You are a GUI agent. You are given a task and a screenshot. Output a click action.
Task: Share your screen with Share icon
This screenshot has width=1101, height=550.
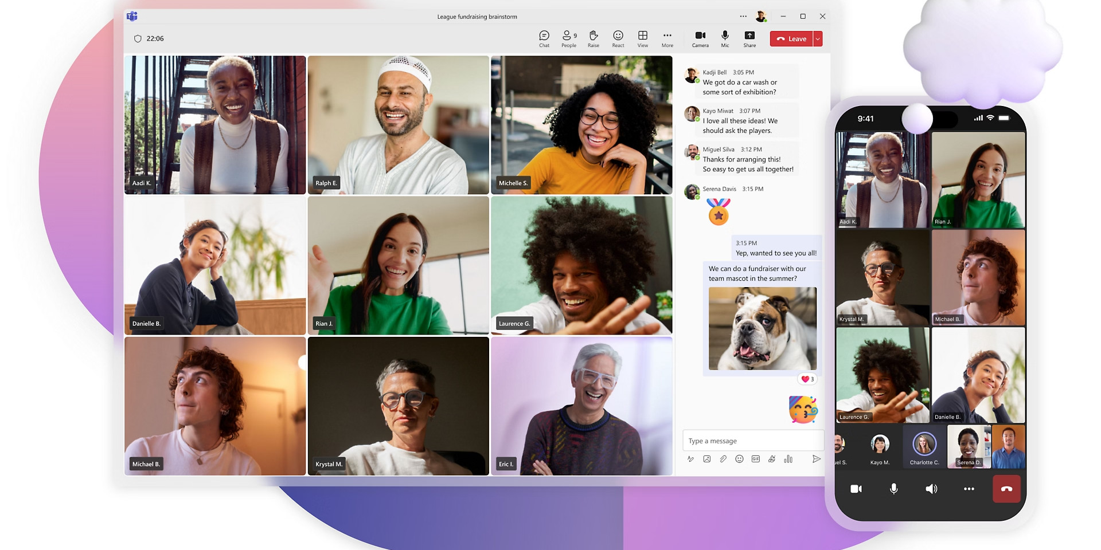[x=749, y=38]
